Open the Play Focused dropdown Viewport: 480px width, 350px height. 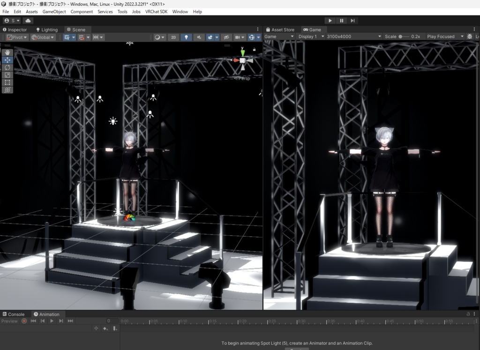pos(445,37)
